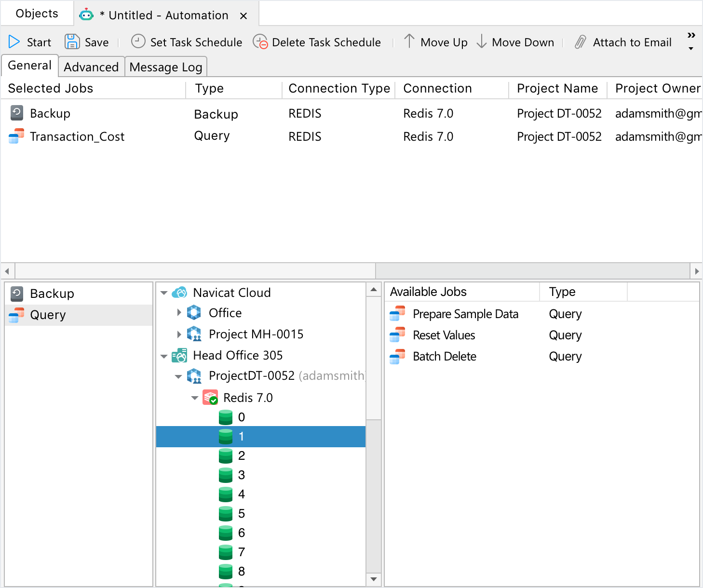Screen dimensions: 703x588
Task: Switch to the Objects tab
Action: [x=37, y=13]
